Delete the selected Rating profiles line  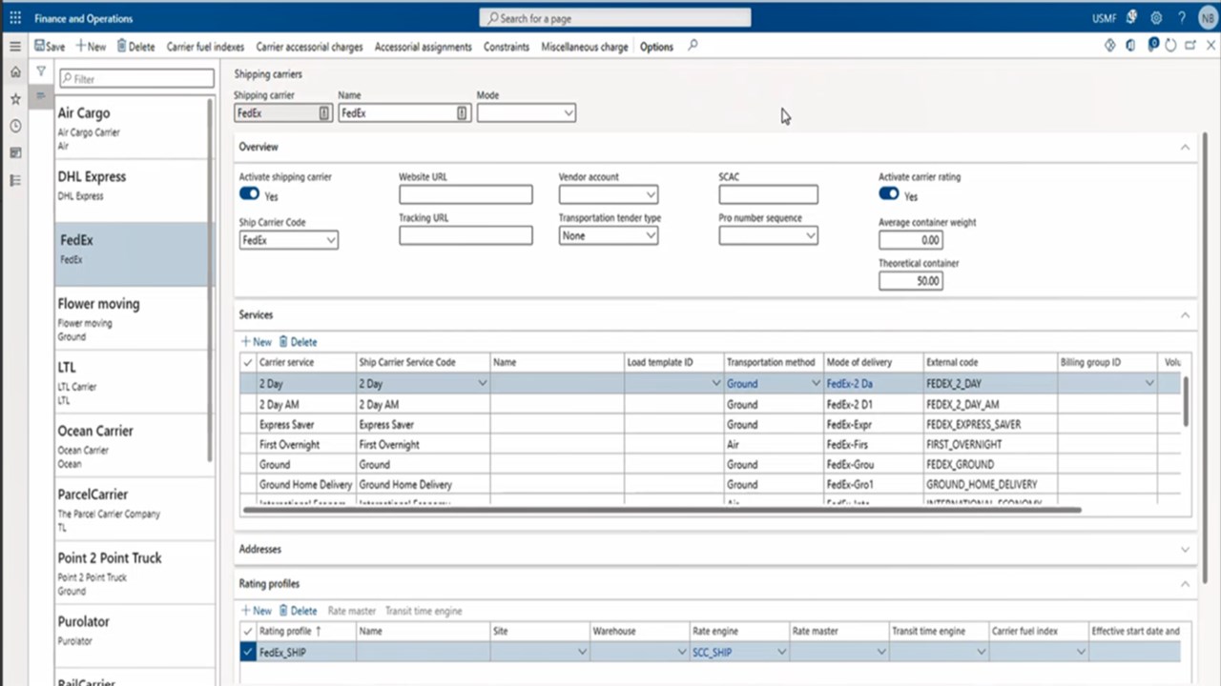click(299, 611)
